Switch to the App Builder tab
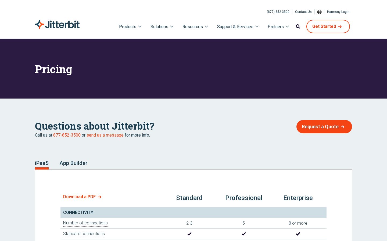This screenshot has height=241, width=387. click(x=73, y=163)
